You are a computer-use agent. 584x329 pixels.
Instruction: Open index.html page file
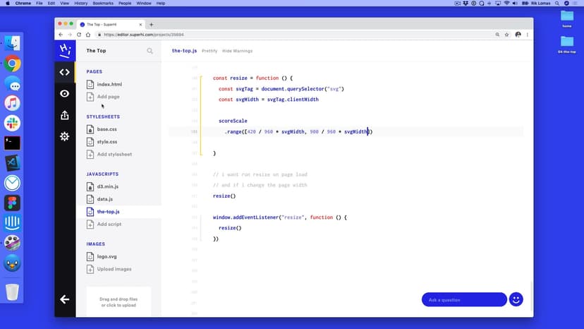[109, 84]
